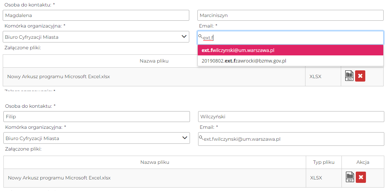Focus the first name field containing Magdalena
Image resolution: width=386 pixels, height=191 pixels.
point(96,15)
